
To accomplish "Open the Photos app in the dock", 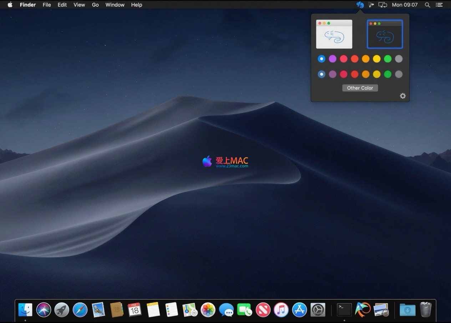I will [x=208, y=310].
